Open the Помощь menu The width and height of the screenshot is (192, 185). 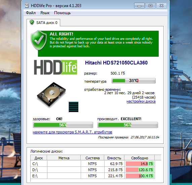pos(62,13)
